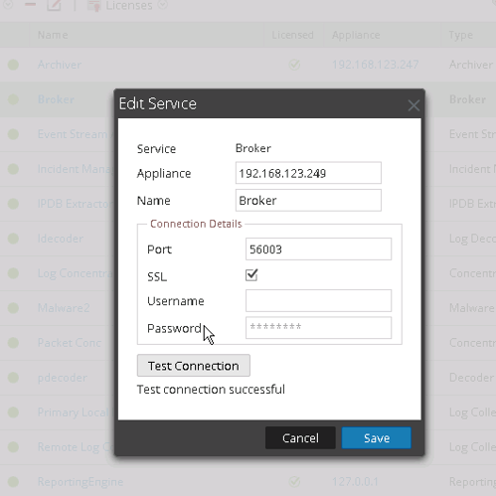Click the 'Test connection successful' message
496x496 pixels.
click(x=211, y=390)
